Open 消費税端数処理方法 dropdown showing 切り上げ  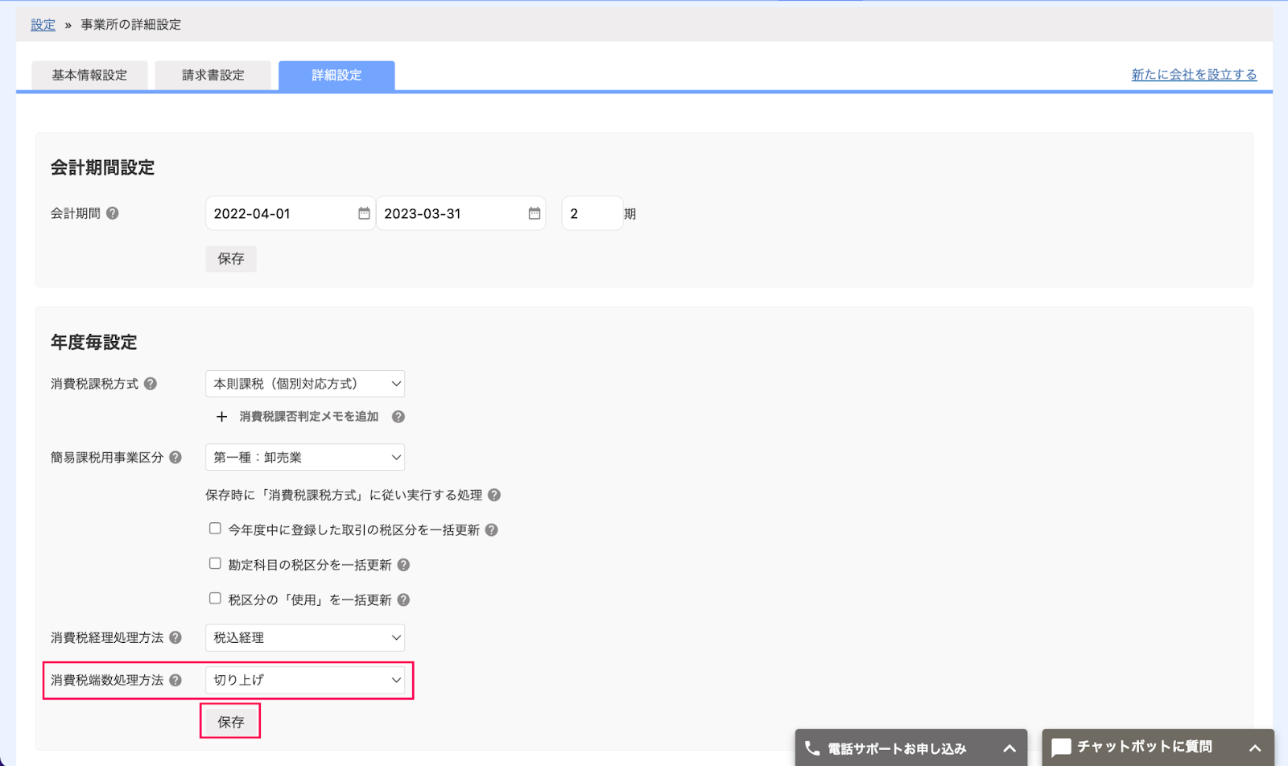305,680
